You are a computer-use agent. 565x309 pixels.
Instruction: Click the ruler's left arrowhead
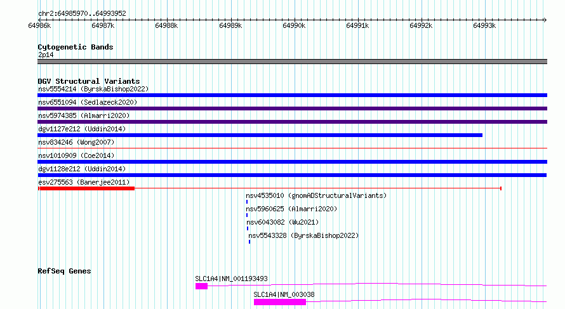click(x=39, y=20)
